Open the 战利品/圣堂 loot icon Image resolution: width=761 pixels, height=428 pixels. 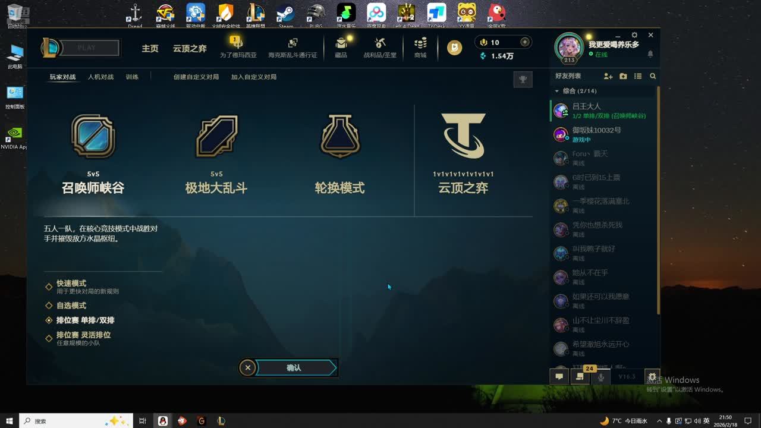(380, 43)
